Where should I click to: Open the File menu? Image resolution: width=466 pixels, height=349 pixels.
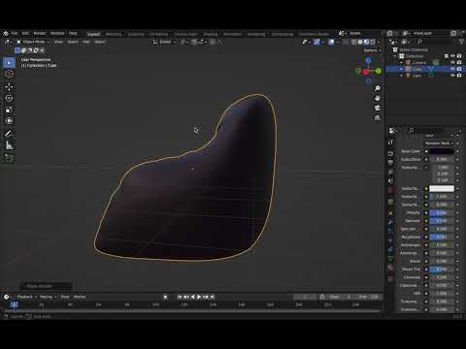(15, 33)
